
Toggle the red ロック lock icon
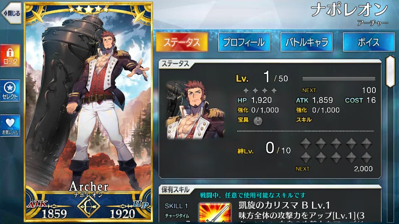pyautogui.click(x=10, y=56)
